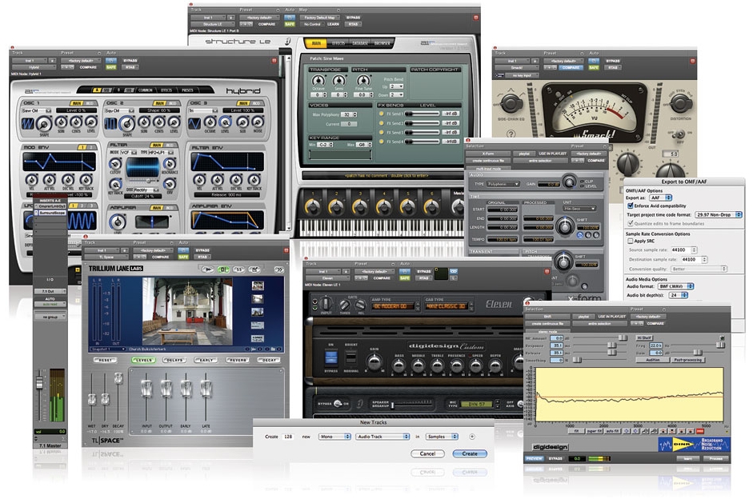Toggle the FX Send 3 LED in Structure LE
753x499 pixels.
382,133
